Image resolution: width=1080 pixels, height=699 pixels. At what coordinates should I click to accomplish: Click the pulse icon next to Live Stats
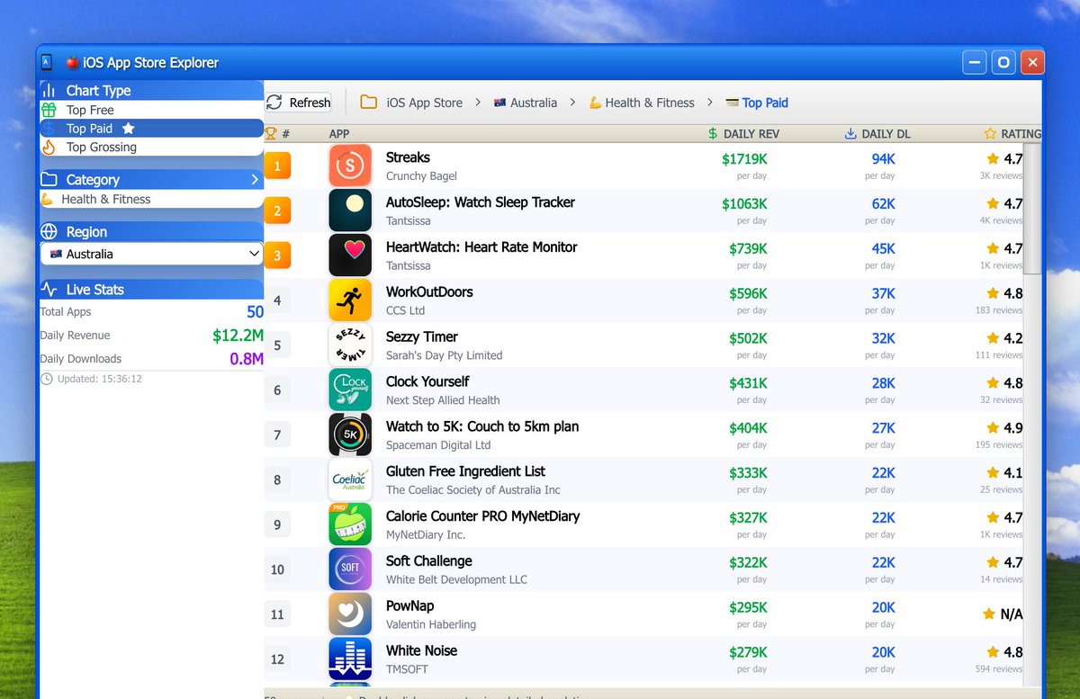pos(49,290)
